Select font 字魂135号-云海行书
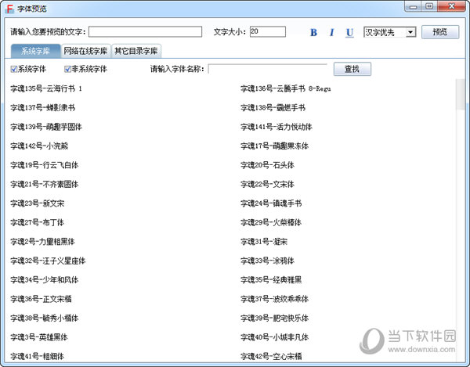Image resolution: width=470 pixels, height=367 pixels. [46, 88]
